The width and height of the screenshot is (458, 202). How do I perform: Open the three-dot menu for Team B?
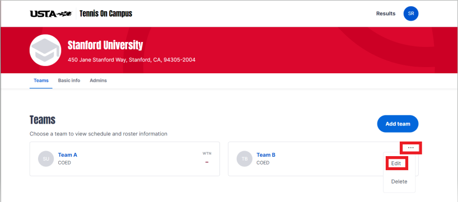point(410,148)
